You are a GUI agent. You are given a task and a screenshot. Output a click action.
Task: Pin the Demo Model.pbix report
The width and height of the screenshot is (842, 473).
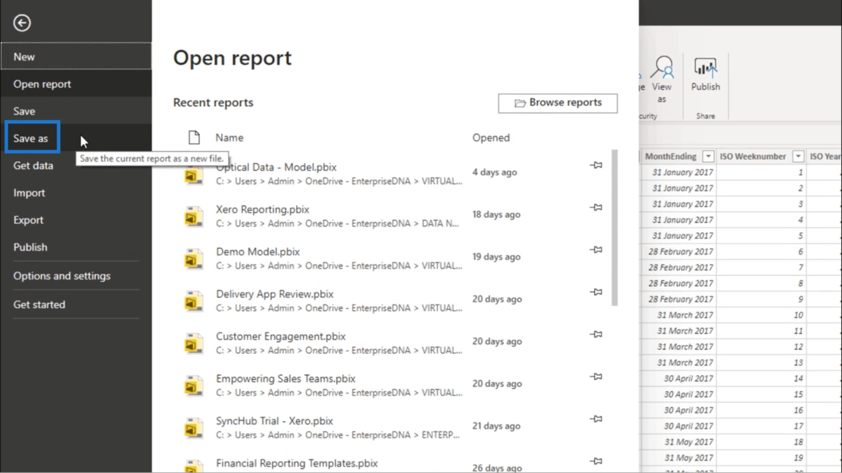pyautogui.click(x=596, y=249)
